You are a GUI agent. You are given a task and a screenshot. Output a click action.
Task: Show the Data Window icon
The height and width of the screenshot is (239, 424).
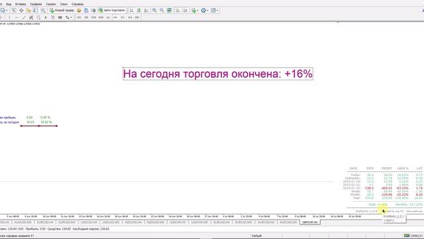[x=21, y=11]
